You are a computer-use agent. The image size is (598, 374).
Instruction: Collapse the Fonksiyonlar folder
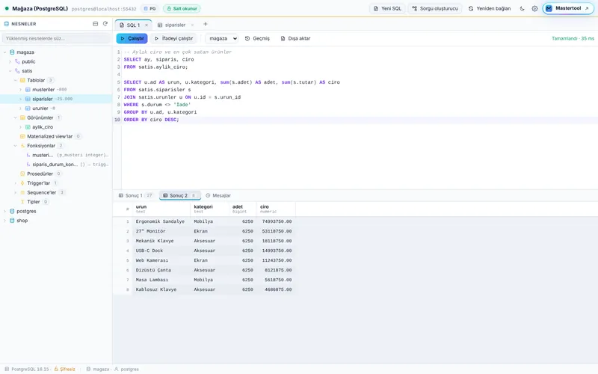click(16, 146)
